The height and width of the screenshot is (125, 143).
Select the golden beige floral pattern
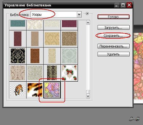point(52,39)
